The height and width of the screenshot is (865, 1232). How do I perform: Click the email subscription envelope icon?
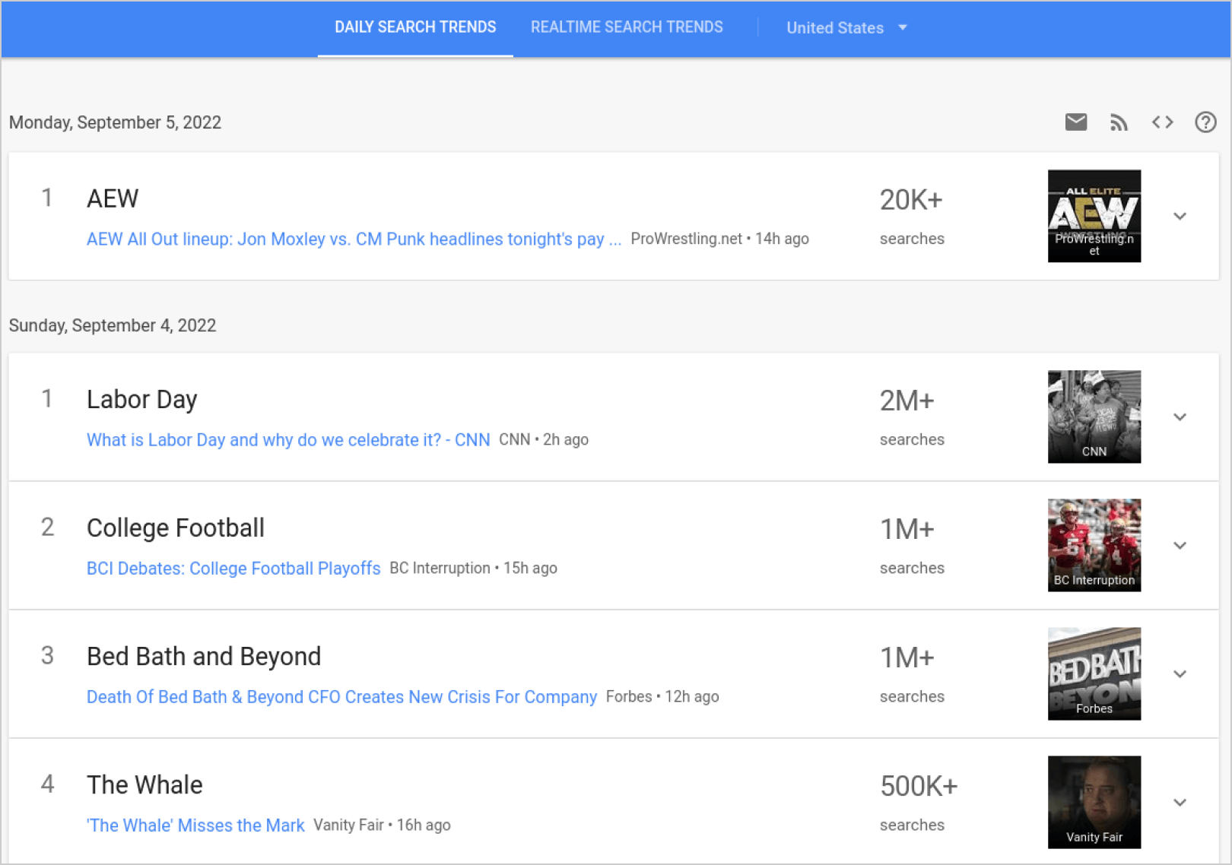[x=1075, y=122]
